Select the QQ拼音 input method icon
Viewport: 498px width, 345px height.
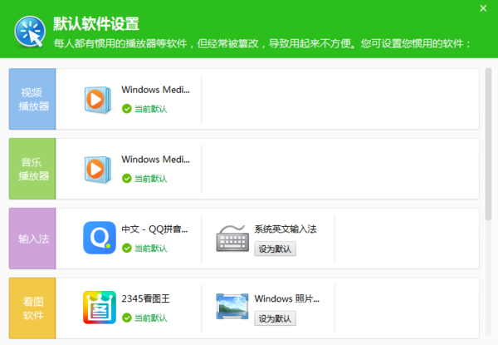[x=100, y=238]
